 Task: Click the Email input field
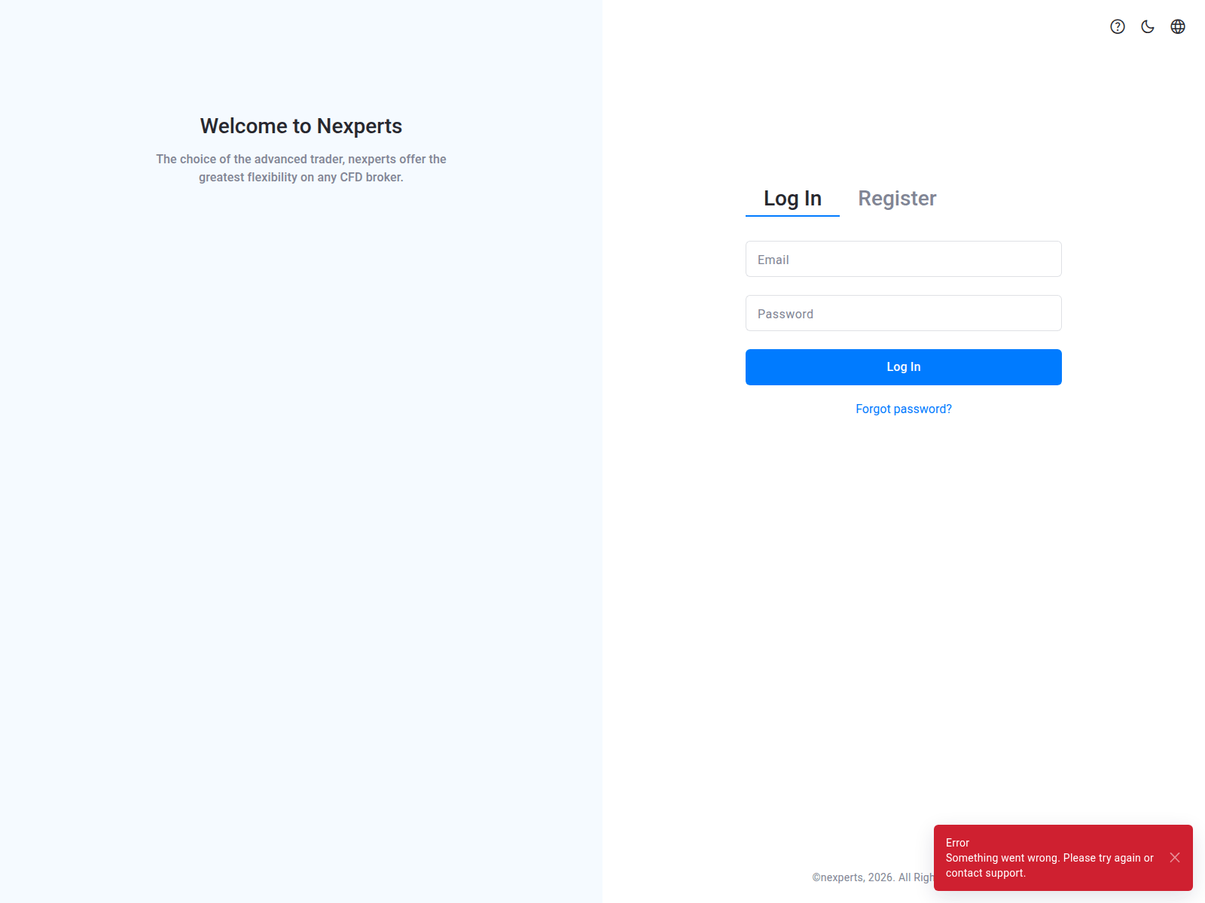(903, 259)
